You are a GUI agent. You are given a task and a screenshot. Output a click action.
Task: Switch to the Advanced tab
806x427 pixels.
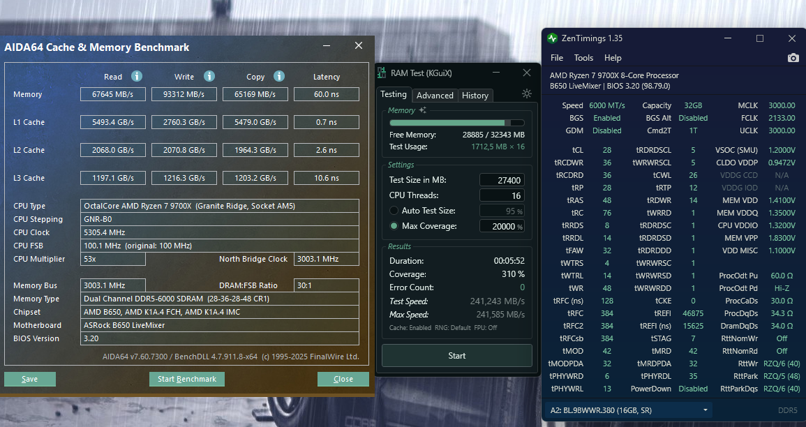(x=435, y=96)
